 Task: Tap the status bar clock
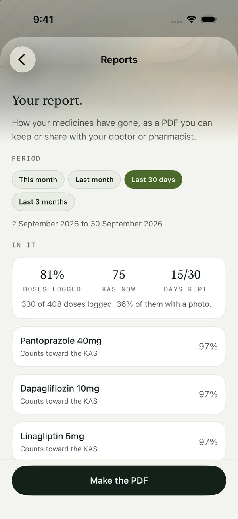(44, 20)
